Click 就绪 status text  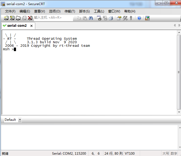click(5, 154)
